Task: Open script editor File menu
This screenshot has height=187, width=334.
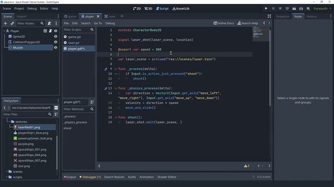Action: click(x=66, y=23)
